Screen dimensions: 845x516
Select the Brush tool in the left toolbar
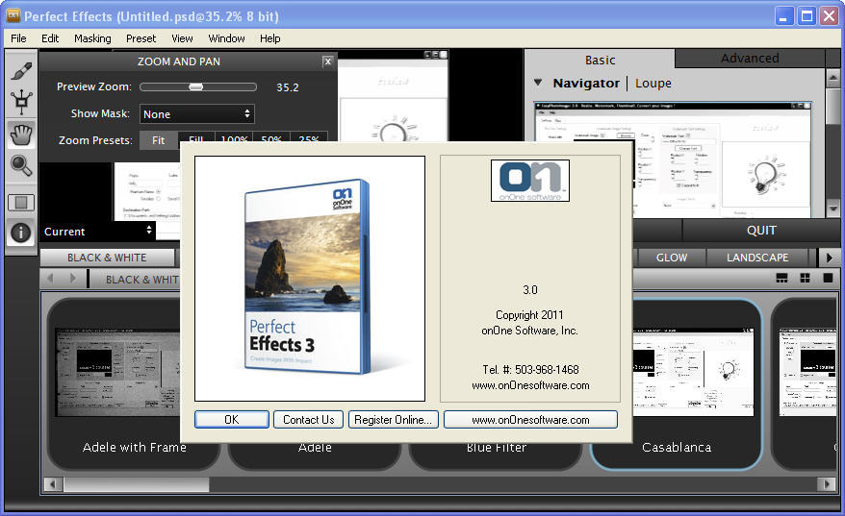pos(21,71)
